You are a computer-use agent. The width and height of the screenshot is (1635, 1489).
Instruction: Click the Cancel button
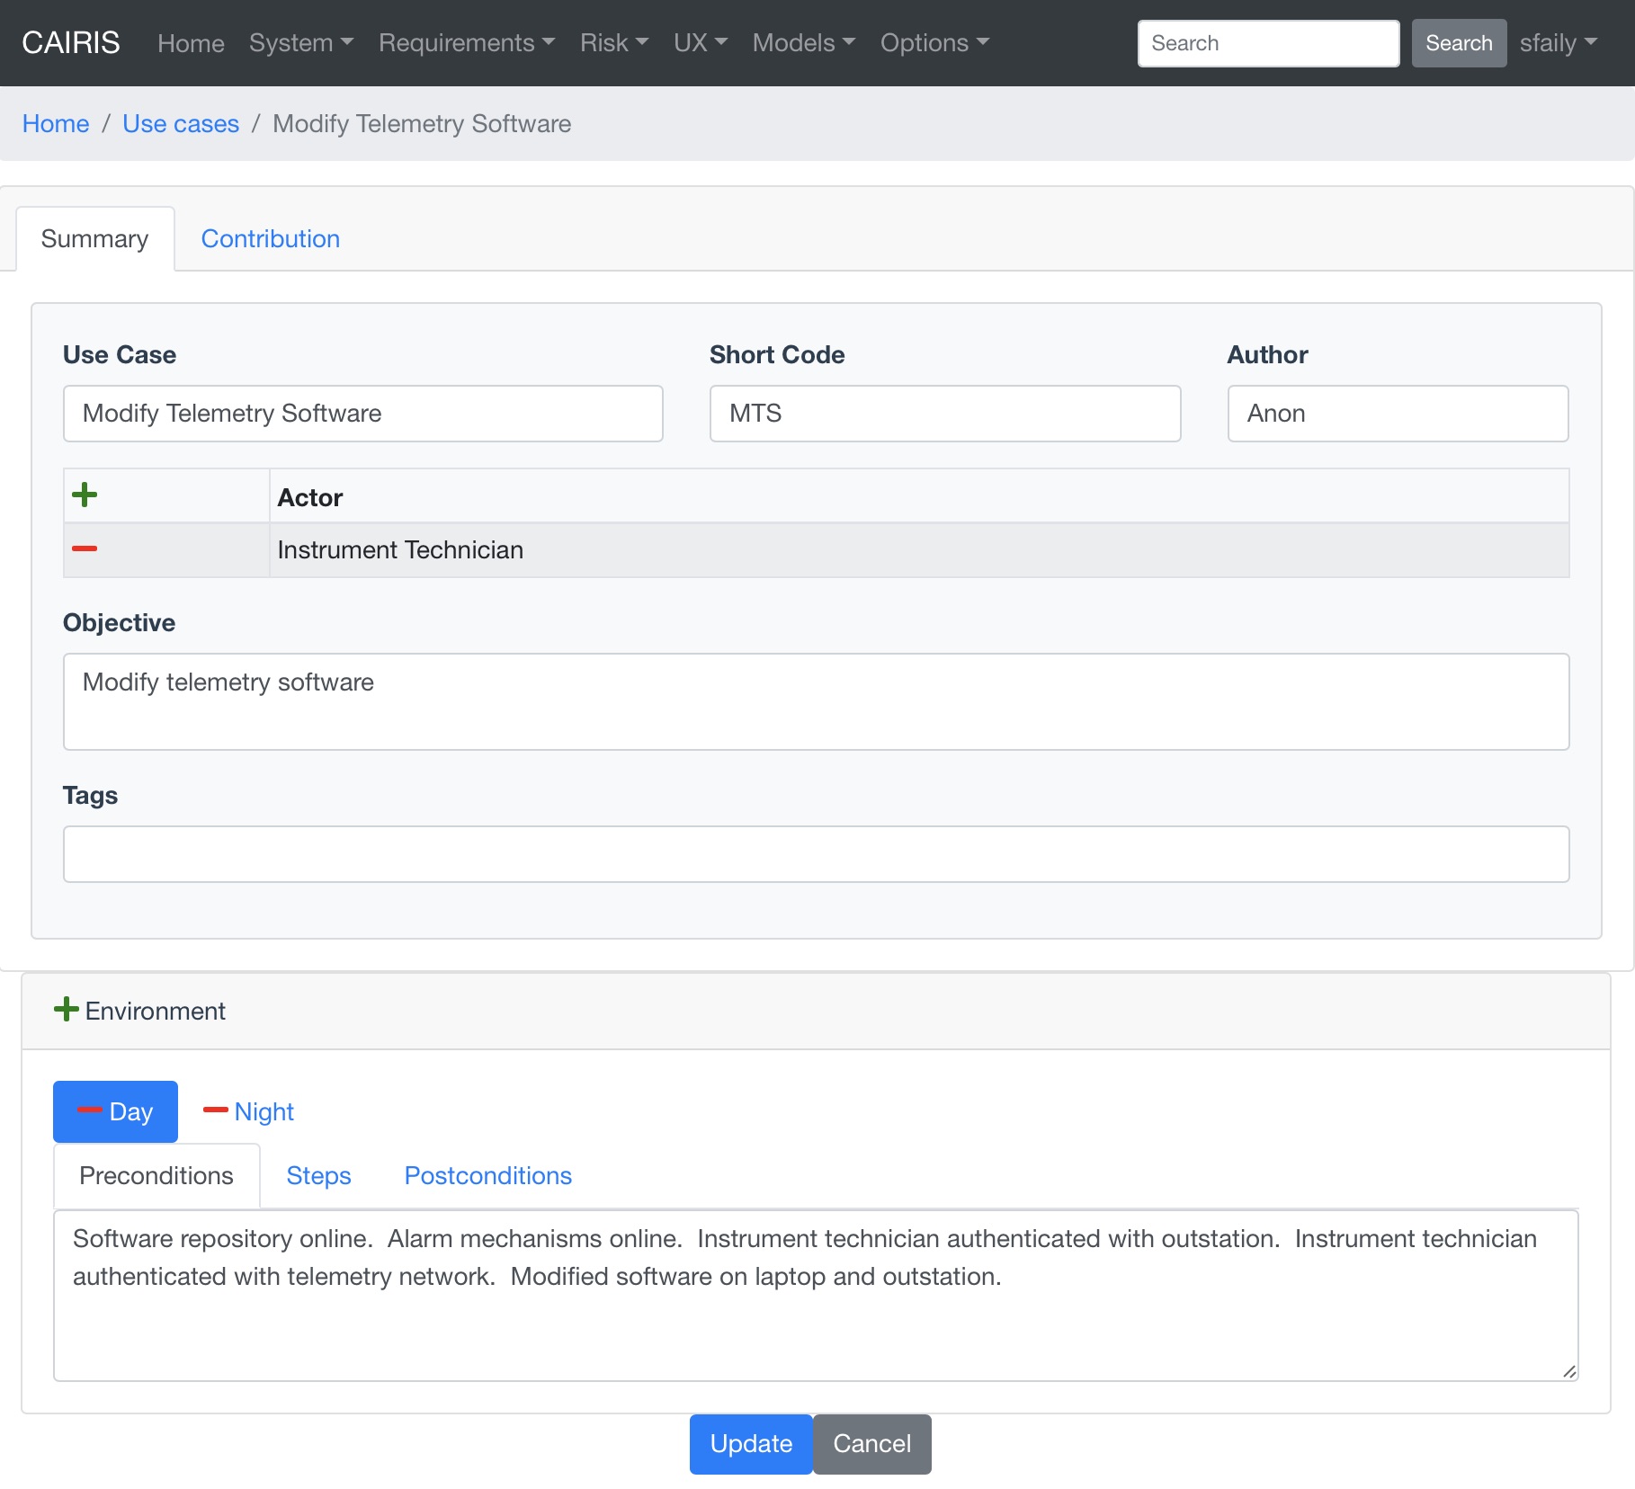point(872,1444)
